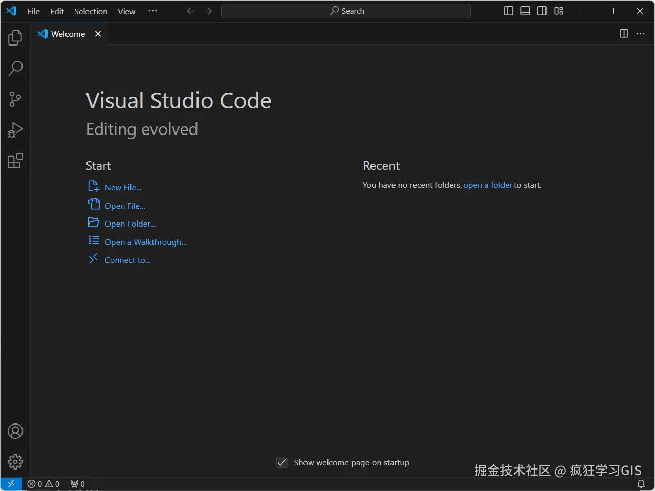Open the Extensions view
Screen dimensions: 655x491
tap(15, 161)
